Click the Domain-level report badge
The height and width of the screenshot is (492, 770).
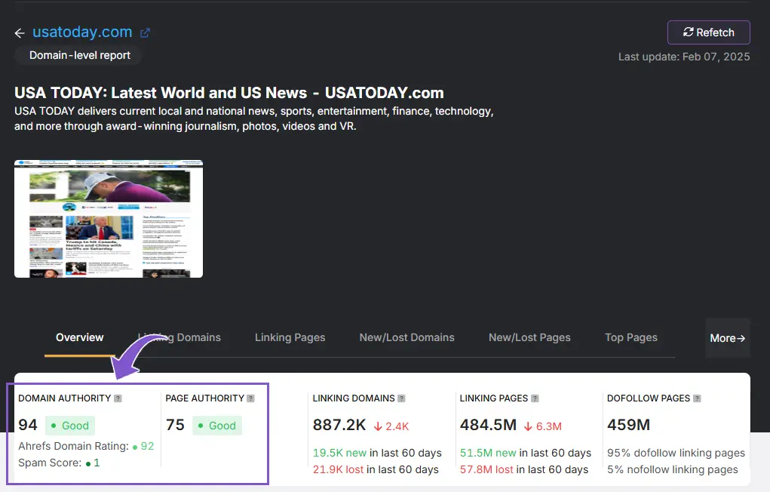click(x=79, y=55)
